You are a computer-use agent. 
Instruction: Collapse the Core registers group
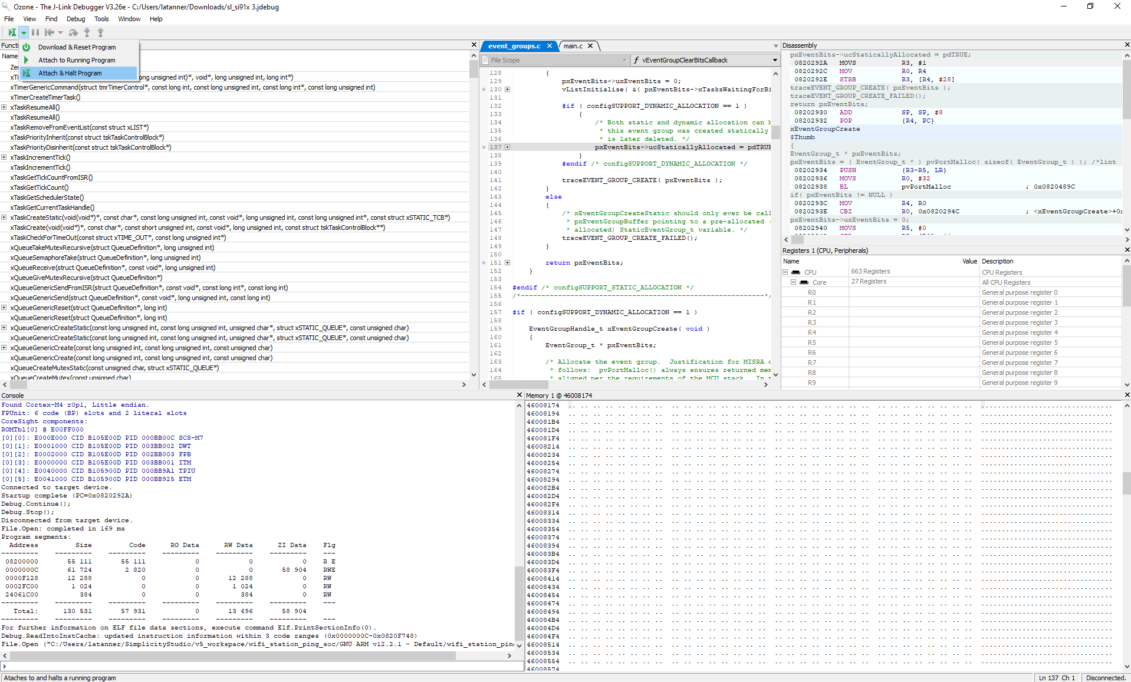793,282
